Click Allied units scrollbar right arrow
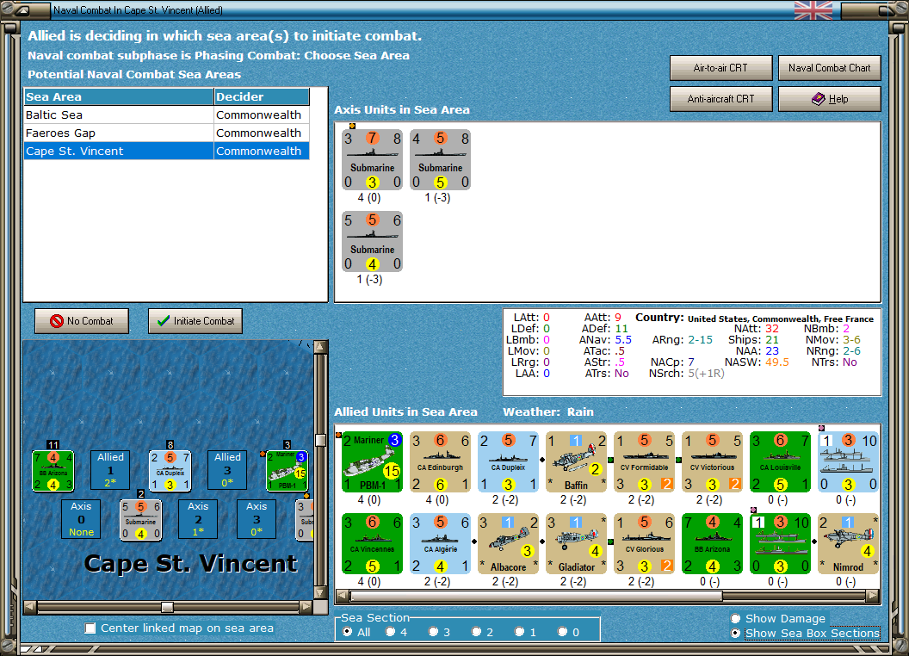The height and width of the screenshot is (656, 909). tap(873, 596)
